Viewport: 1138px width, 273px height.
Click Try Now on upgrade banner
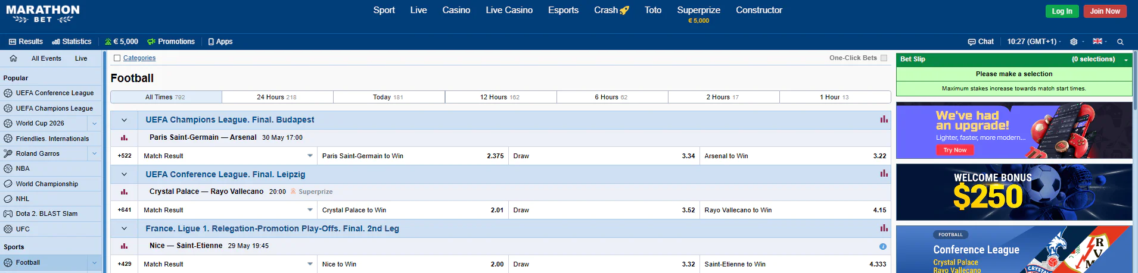[x=954, y=150]
